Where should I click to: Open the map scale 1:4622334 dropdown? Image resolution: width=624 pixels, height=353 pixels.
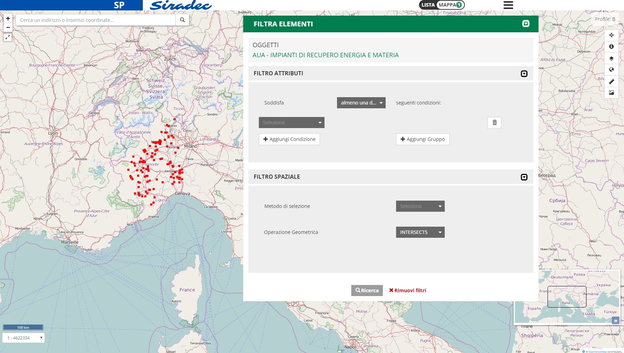click(x=24, y=338)
